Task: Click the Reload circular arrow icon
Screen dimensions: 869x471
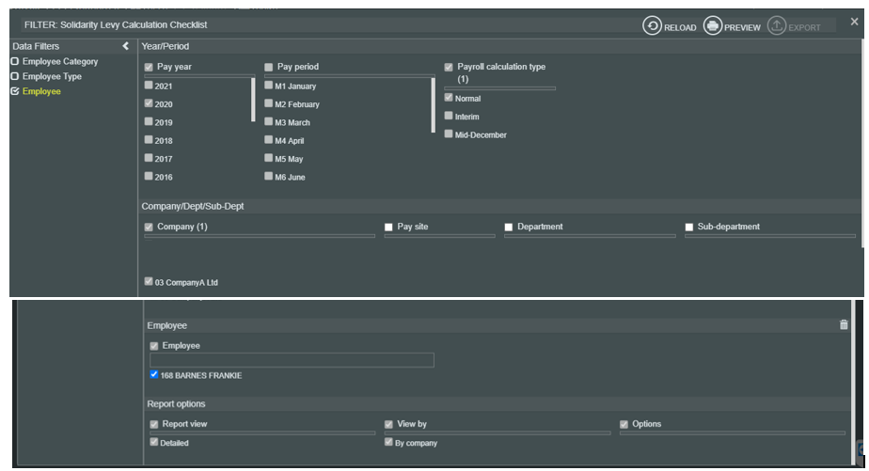Action: click(653, 26)
